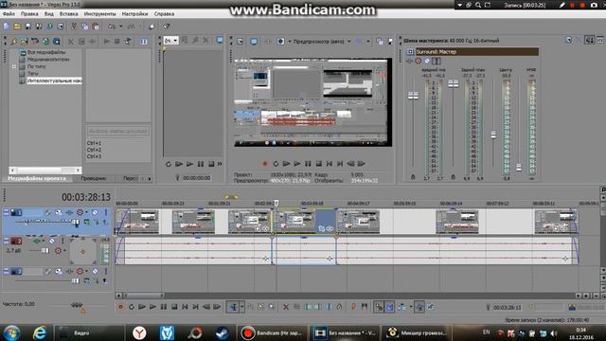Image resolution: width=606 pixels, height=341 pixels.
Task: Click timeline Delete X icon in bottom toolbar
Action: 286,307
